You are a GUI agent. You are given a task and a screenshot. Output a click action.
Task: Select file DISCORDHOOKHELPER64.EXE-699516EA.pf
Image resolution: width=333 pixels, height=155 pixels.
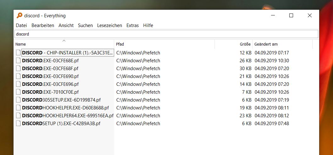point(68,115)
